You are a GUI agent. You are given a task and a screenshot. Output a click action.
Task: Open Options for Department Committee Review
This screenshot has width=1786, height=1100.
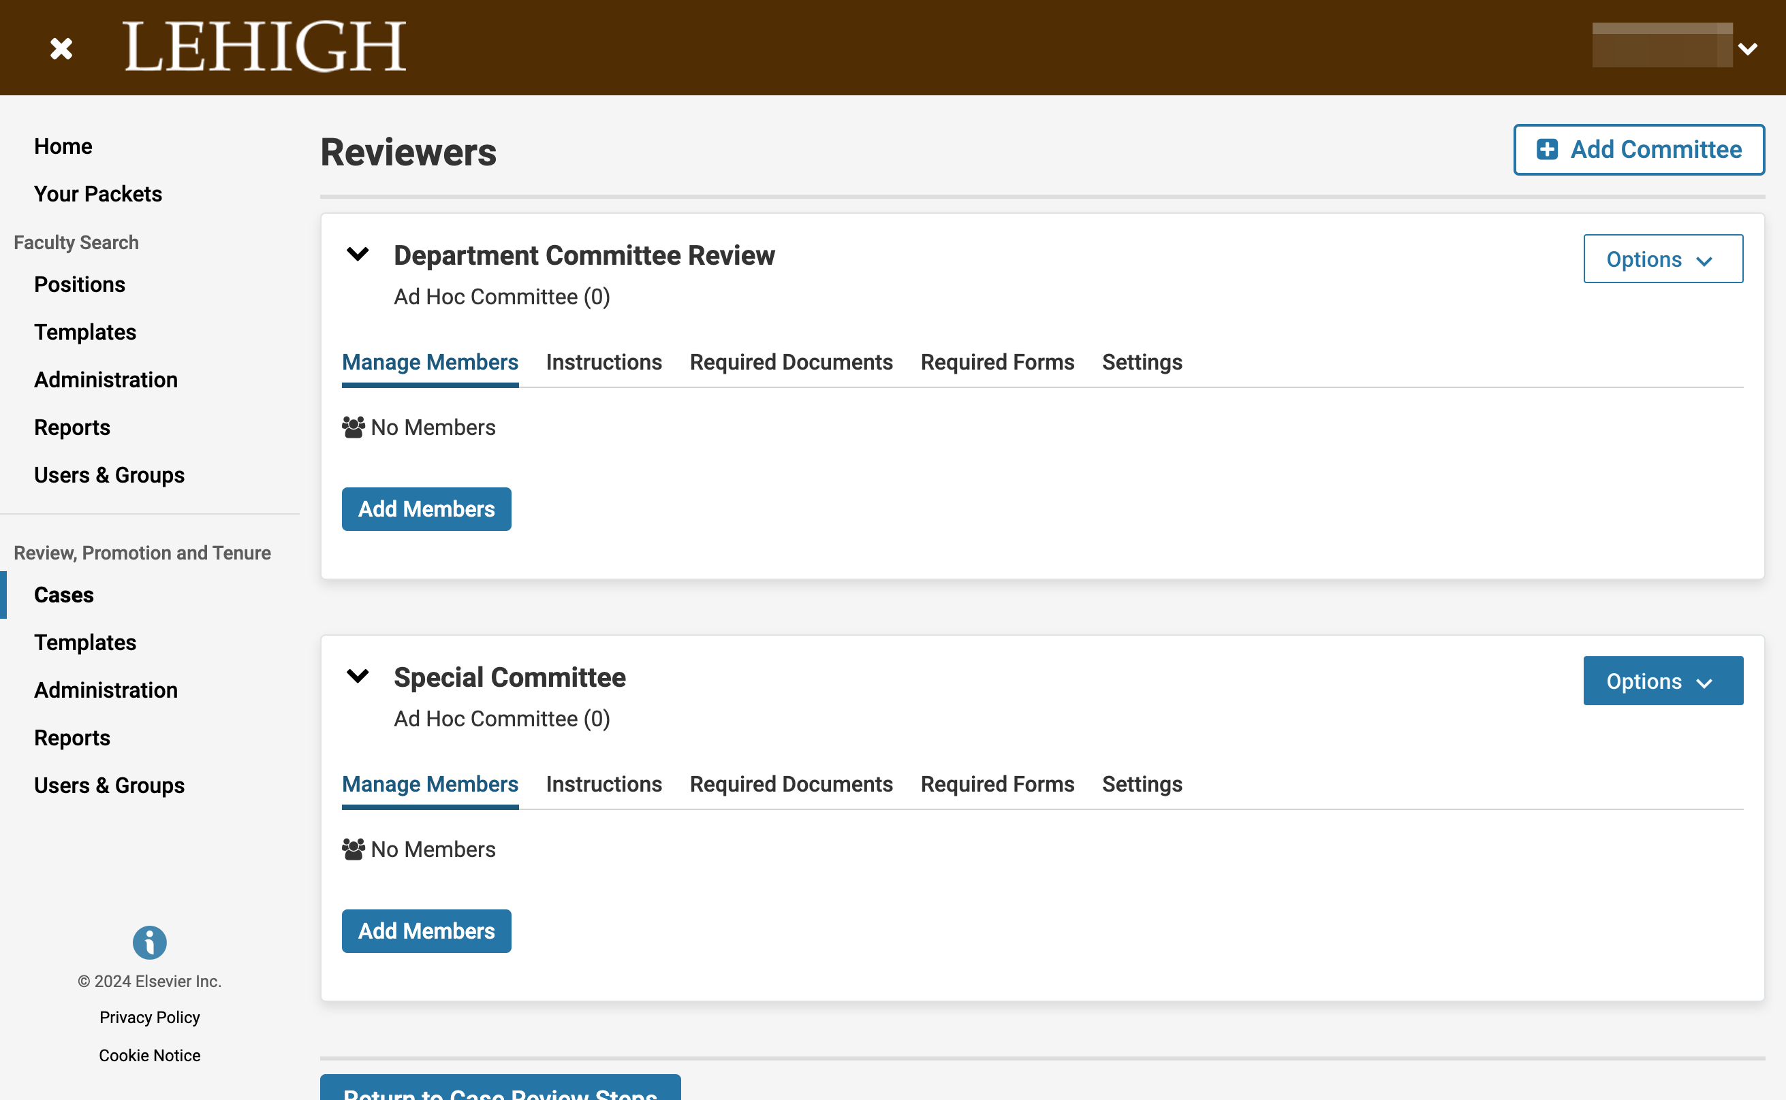click(x=1663, y=259)
